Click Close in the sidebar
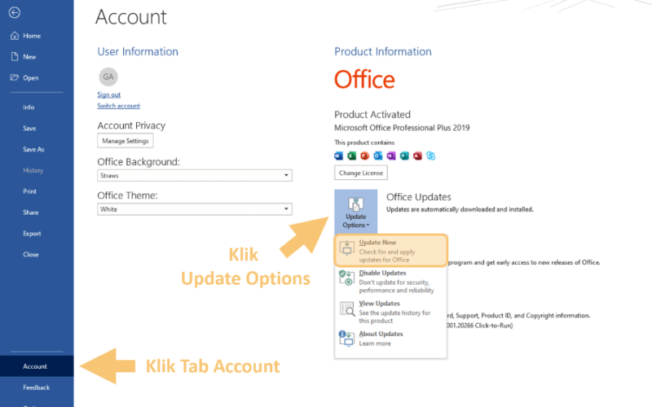 pos(31,254)
